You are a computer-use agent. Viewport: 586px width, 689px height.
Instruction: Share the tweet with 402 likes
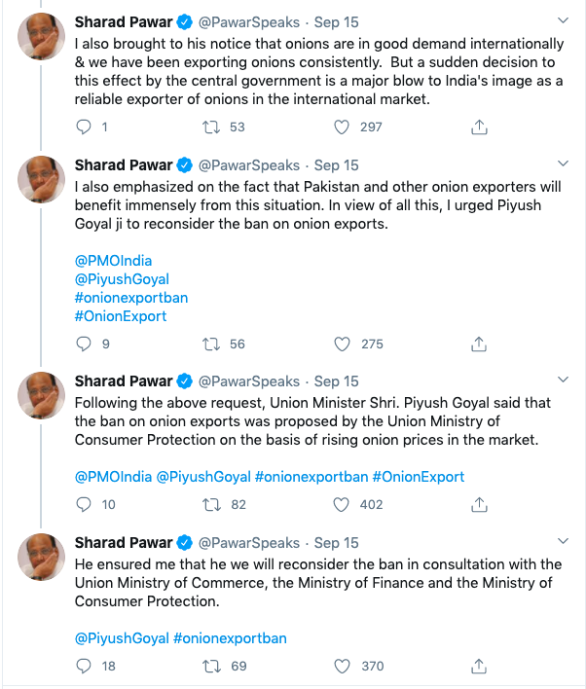click(478, 504)
